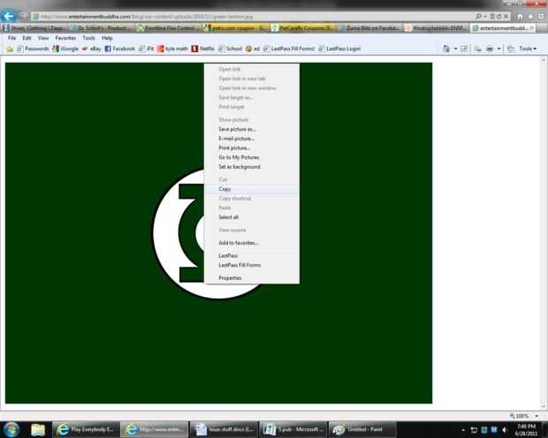Show hidden tray icons arrow
This screenshot has width=548, height=438.
(x=463, y=430)
